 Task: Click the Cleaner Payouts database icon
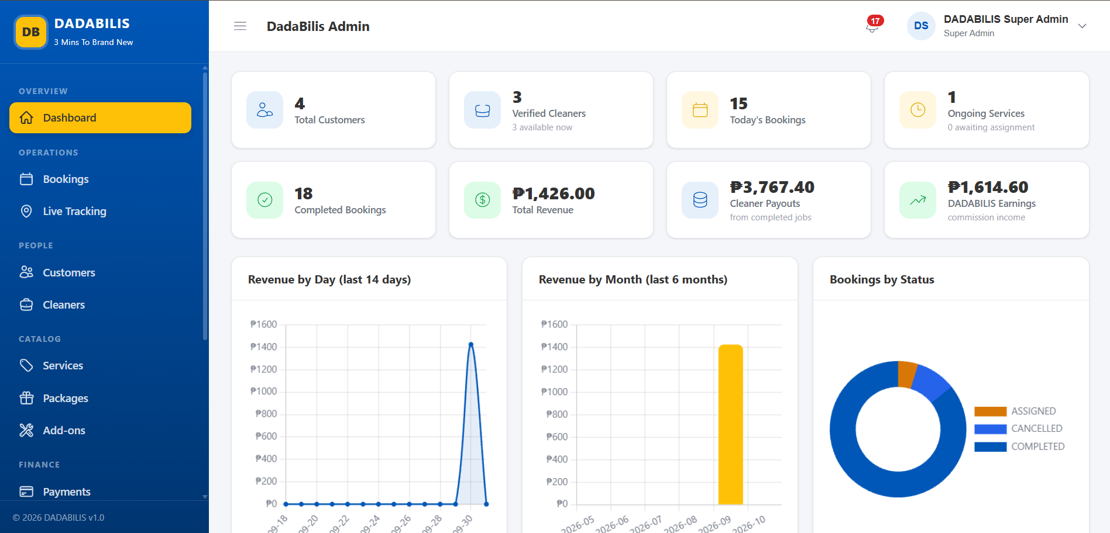tap(700, 200)
